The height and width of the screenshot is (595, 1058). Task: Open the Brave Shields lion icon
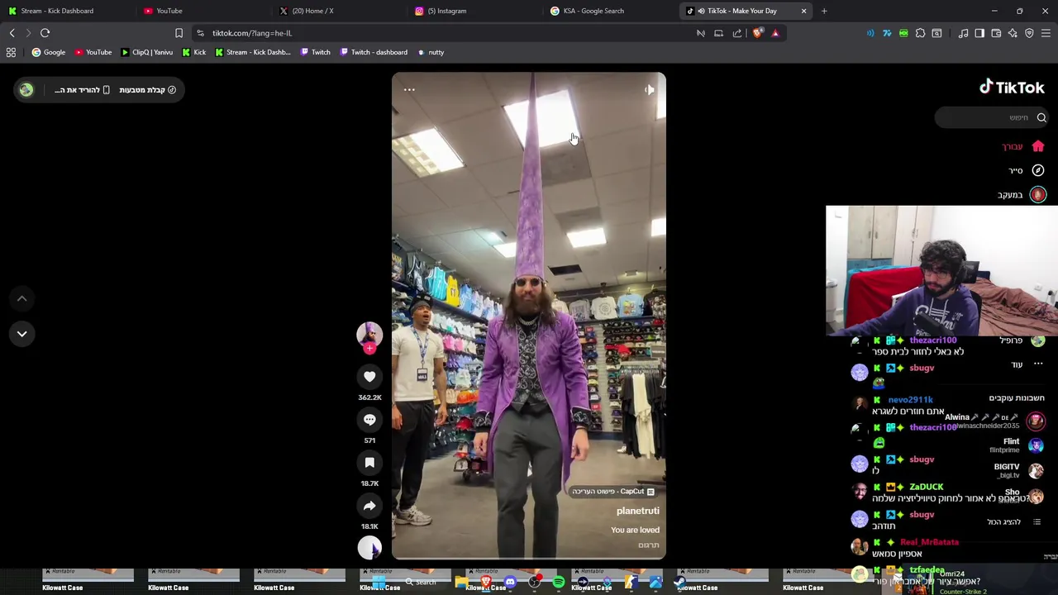(758, 33)
